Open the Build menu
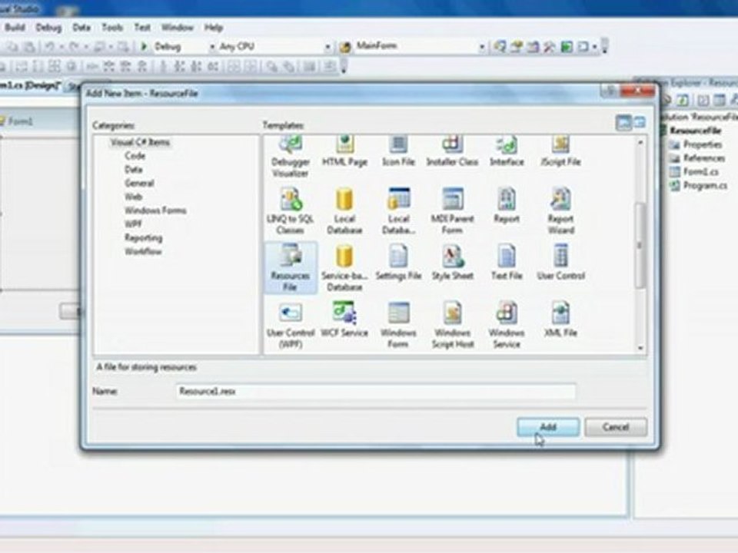 15,28
